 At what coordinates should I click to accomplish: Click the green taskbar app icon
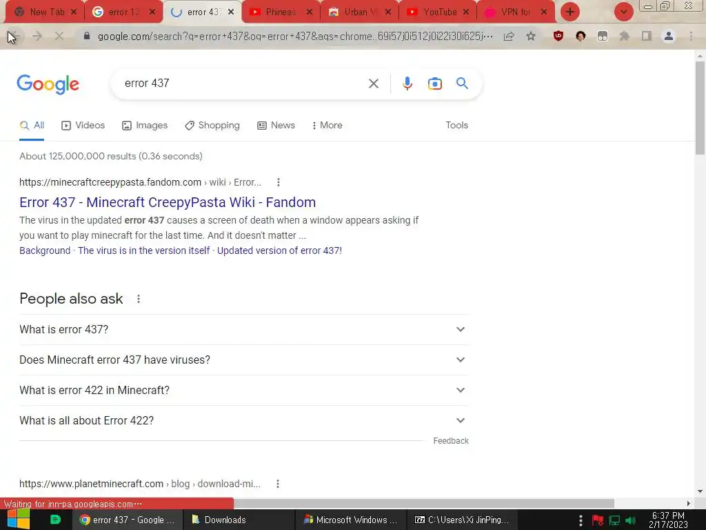55,520
